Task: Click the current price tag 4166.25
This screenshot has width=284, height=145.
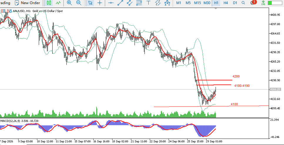Action: click(x=276, y=89)
